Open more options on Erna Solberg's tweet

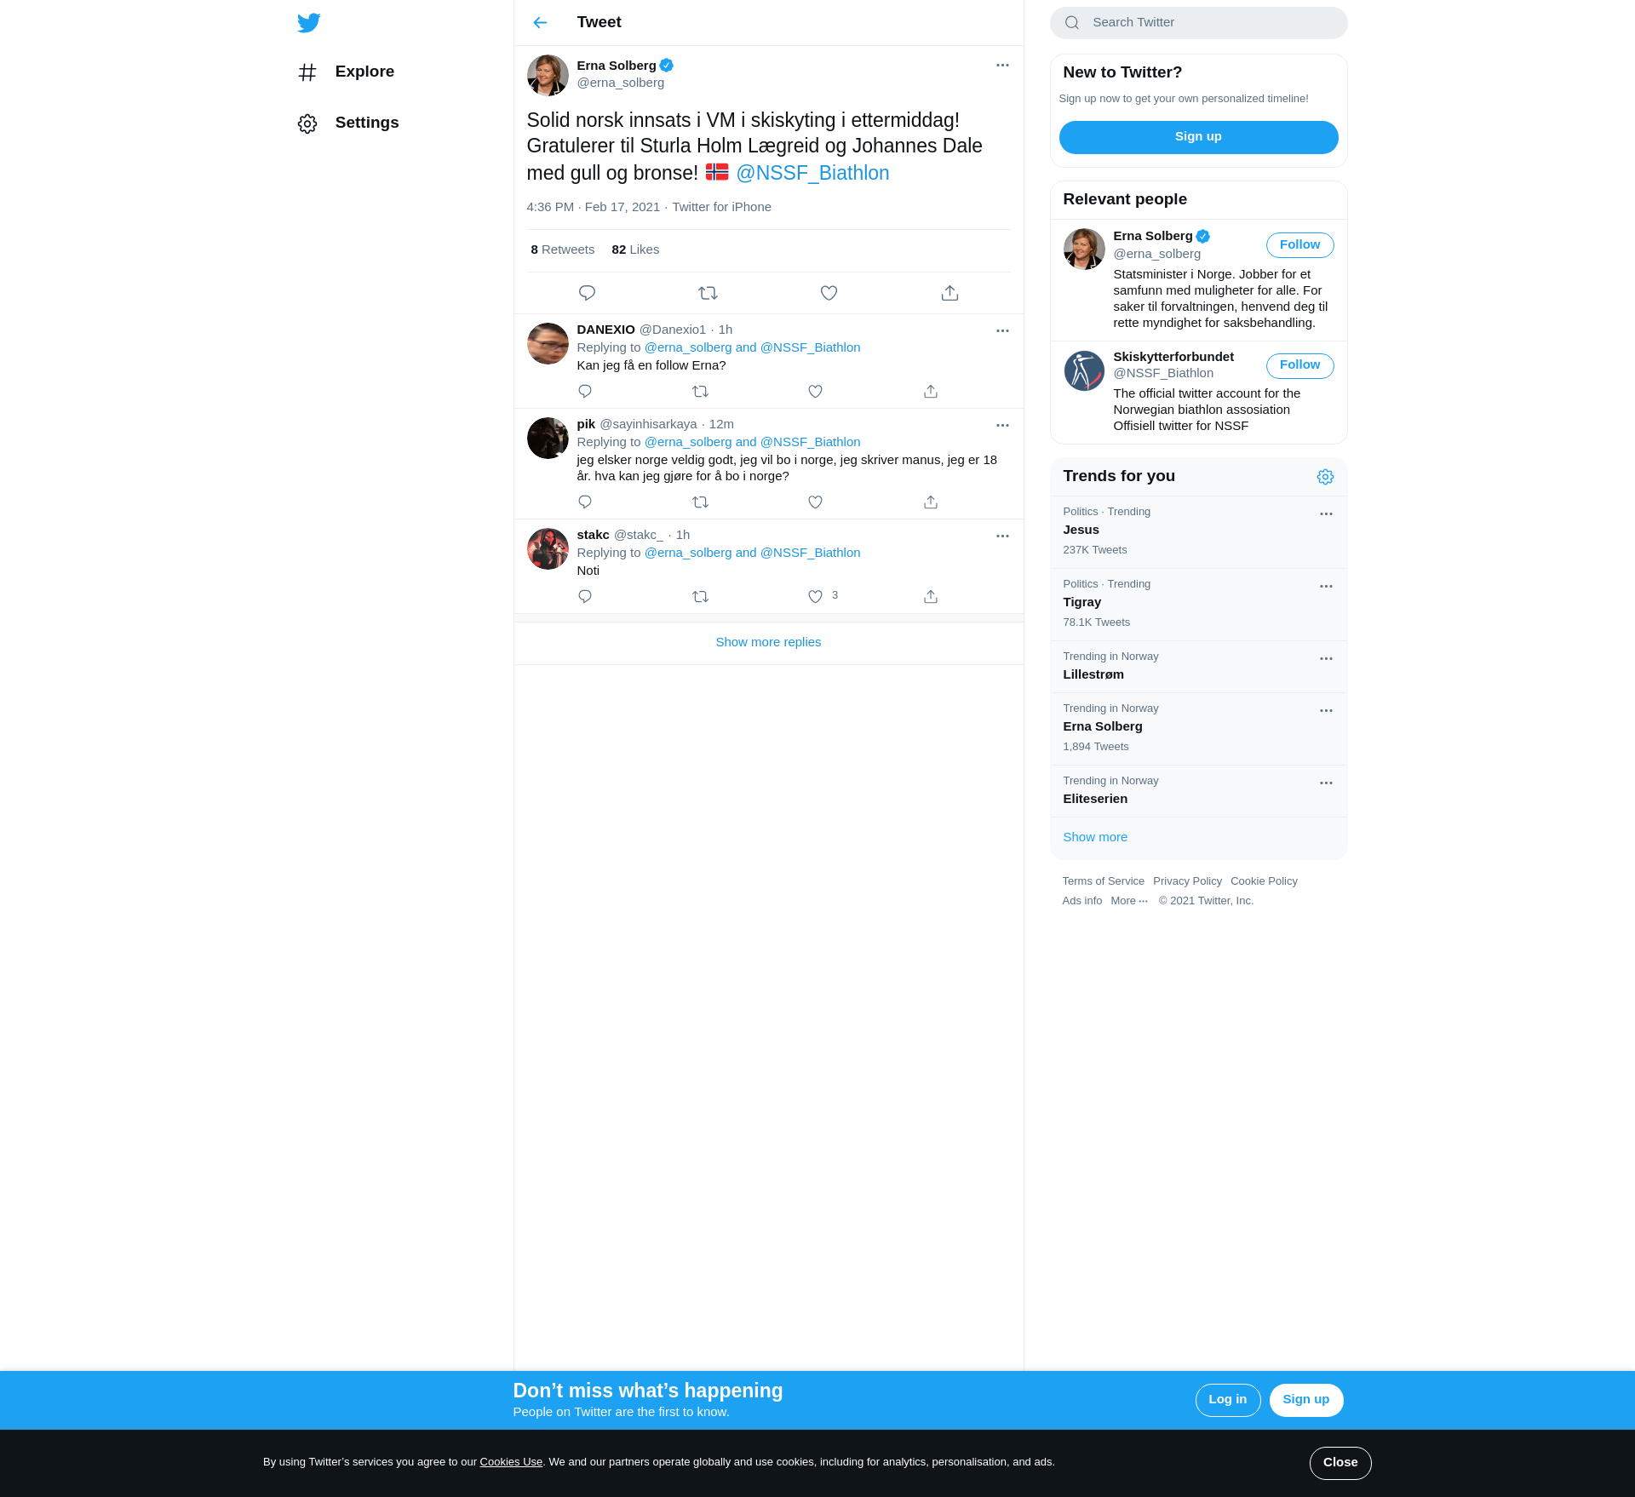[x=1002, y=66]
